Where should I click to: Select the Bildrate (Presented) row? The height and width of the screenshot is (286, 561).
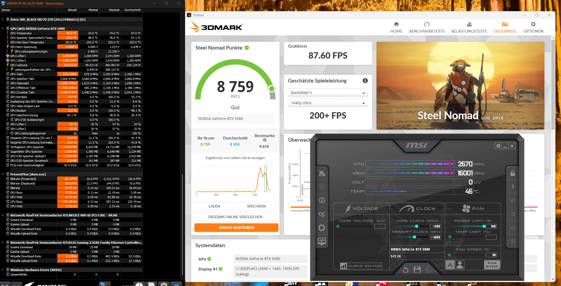tap(71, 179)
